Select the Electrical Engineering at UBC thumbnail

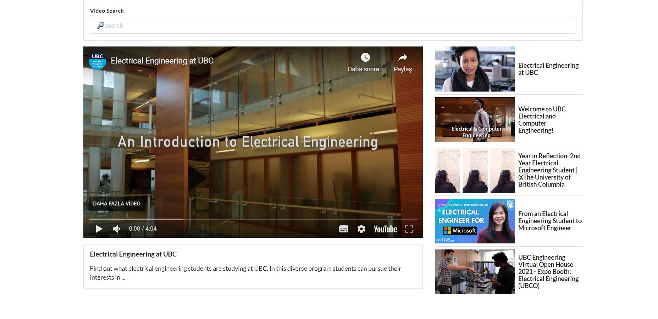475,69
